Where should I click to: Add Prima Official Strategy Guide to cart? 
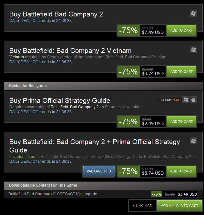(181, 122)
